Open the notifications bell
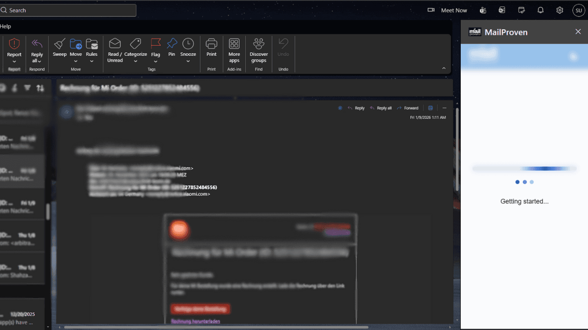The width and height of the screenshot is (588, 330). tap(541, 10)
